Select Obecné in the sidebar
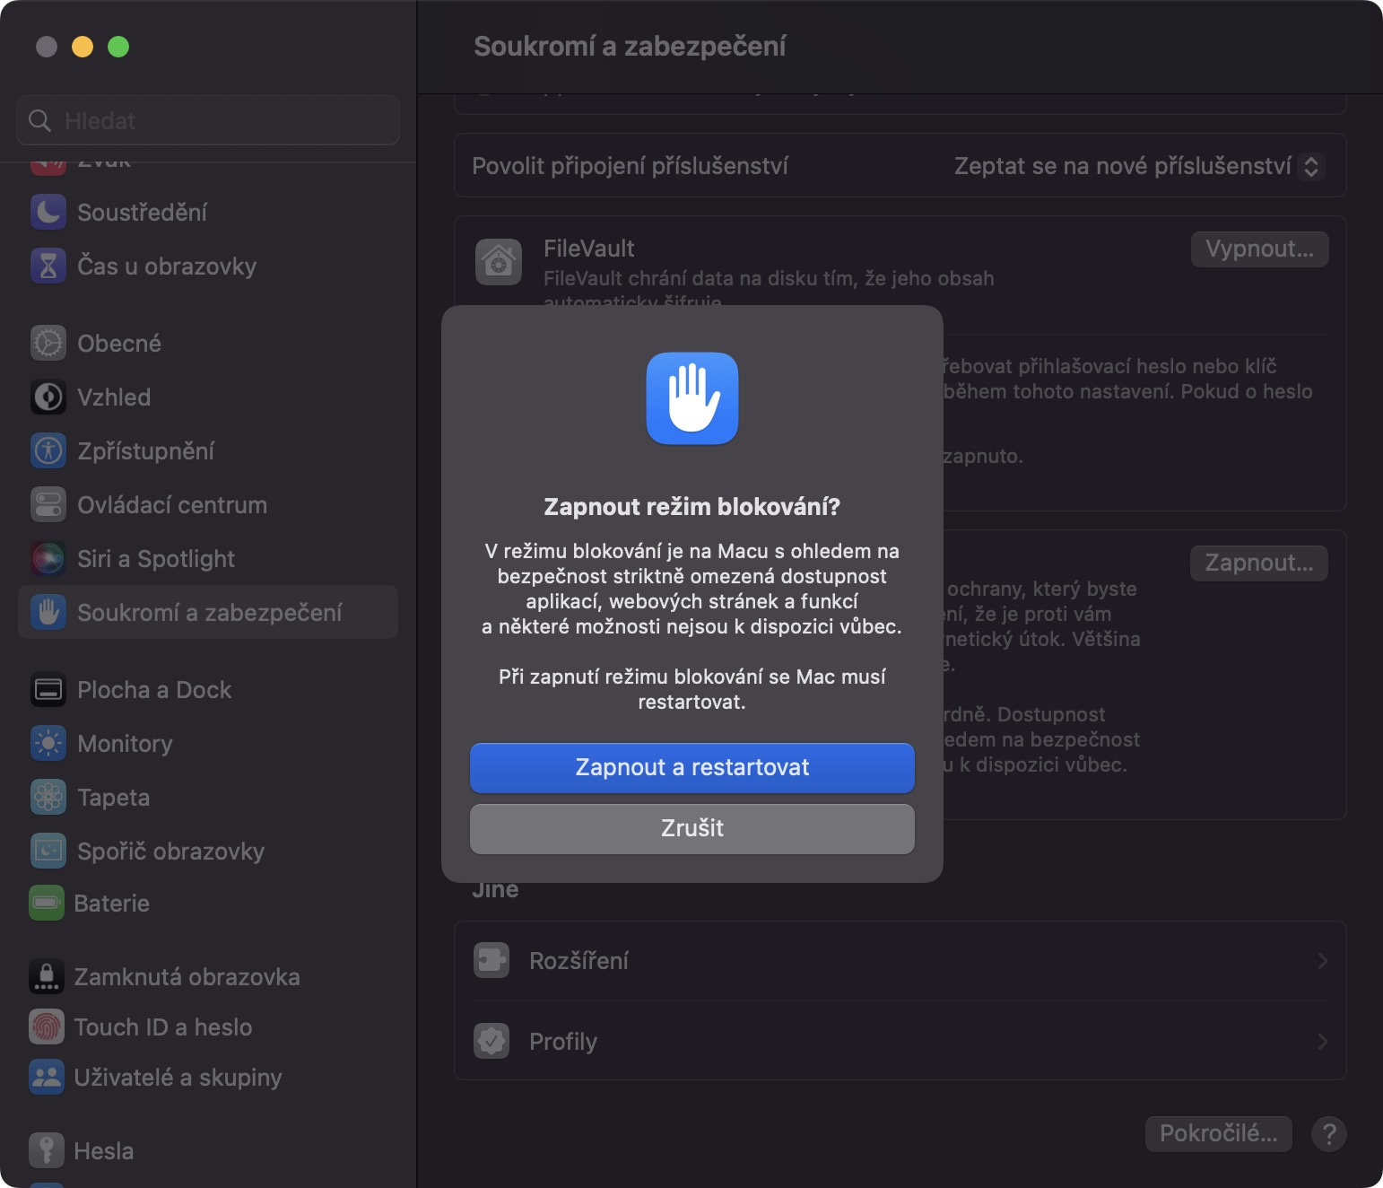This screenshot has width=1383, height=1188. pos(119,344)
